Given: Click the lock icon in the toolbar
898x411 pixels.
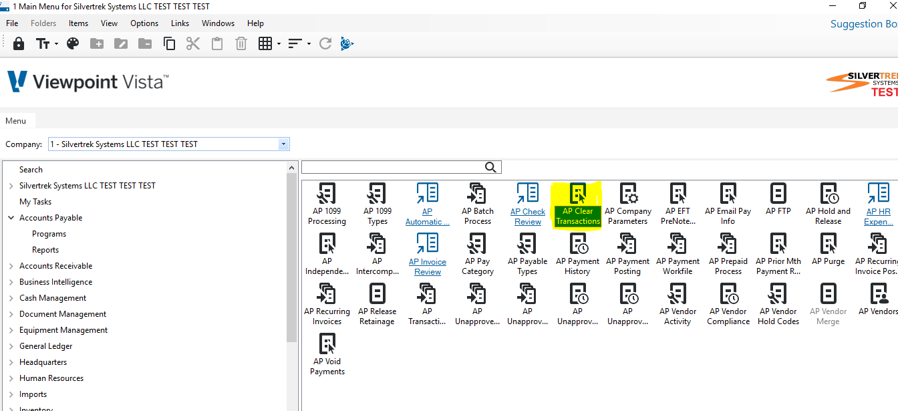Looking at the screenshot, I should tap(19, 43).
